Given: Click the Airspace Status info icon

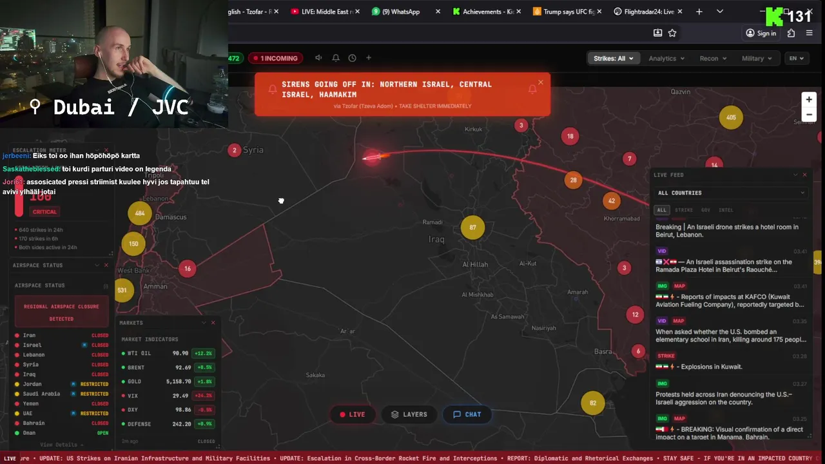Looking at the screenshot, I should pos(106,285).
